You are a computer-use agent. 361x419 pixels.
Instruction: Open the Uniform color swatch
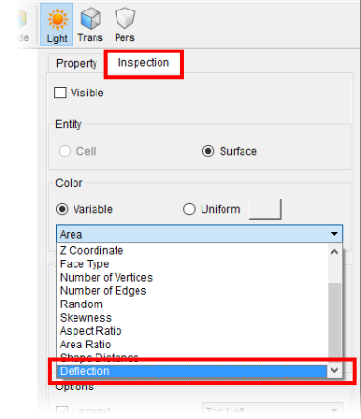[265, 209]
